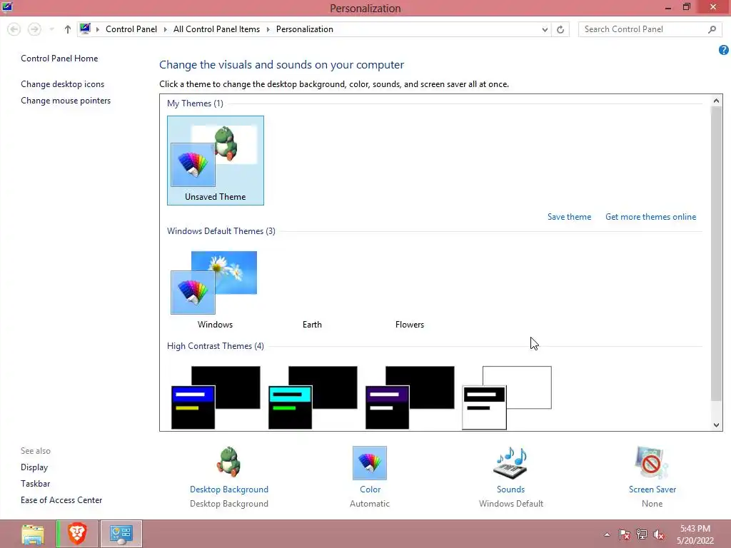
Task: Apply the cyan high contrast theme
Action: pyautogui.click(x=313, y=397)
